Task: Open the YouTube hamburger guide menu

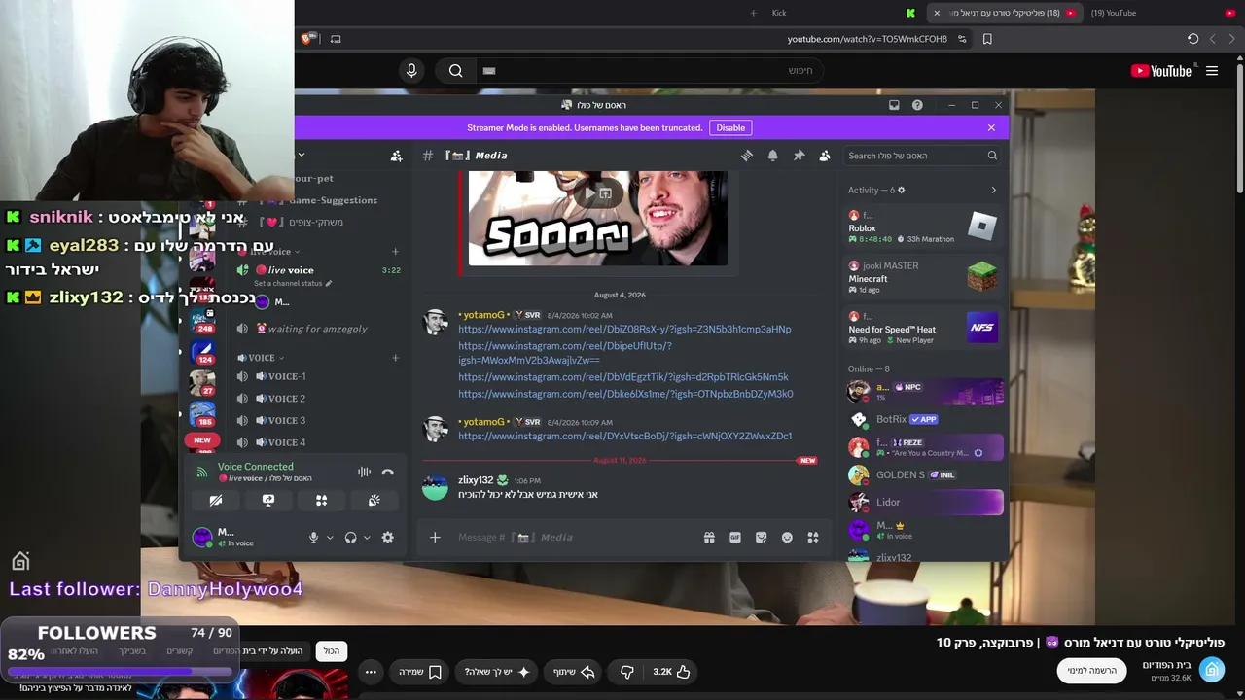Action: (x=1212, y=70)
